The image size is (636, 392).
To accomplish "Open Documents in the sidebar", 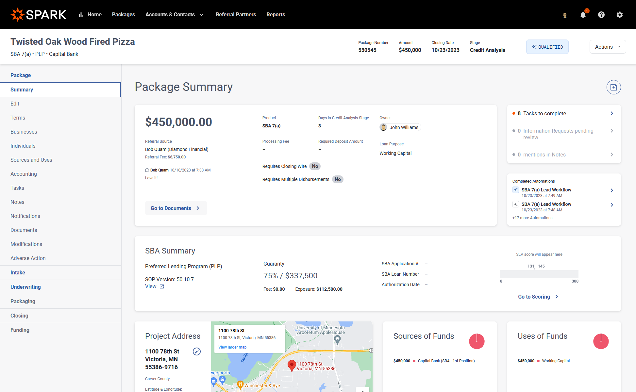I will pos(60,230).
